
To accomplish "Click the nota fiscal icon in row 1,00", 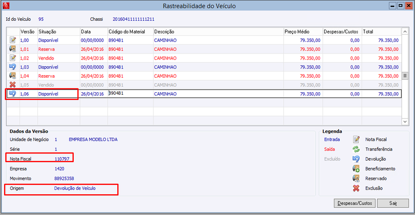I will click(x=12, y=40).
